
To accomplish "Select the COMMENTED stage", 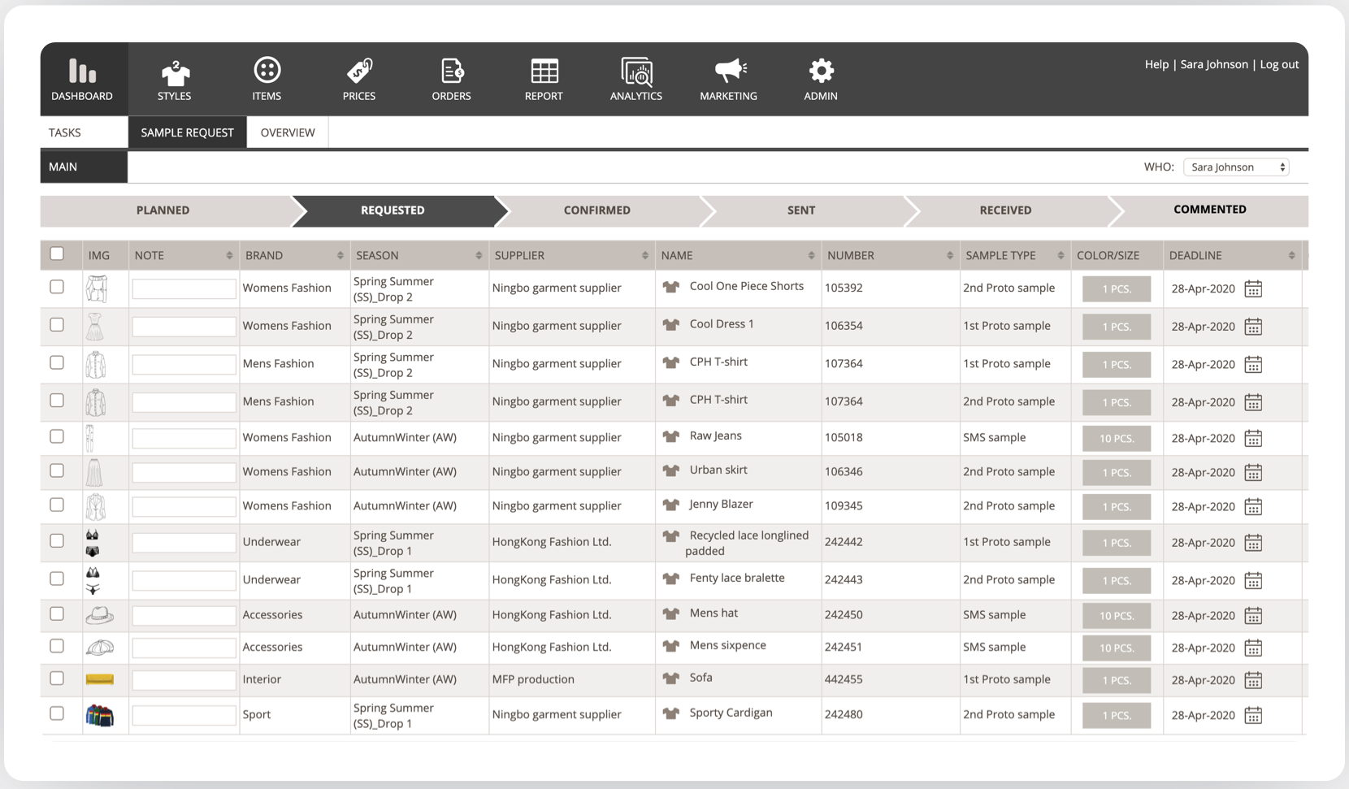I will pos(1210,210).
